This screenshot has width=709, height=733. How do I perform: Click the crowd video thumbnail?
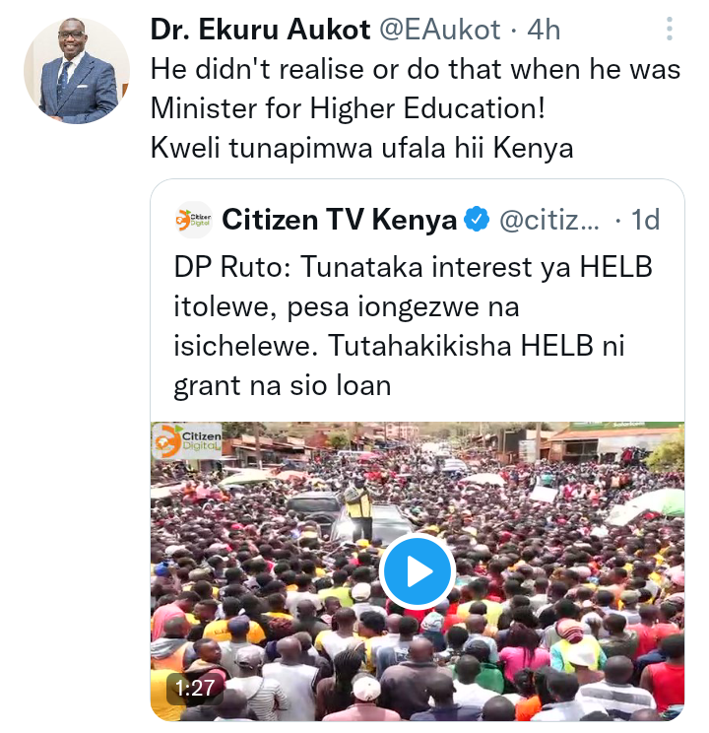point(418,571)
